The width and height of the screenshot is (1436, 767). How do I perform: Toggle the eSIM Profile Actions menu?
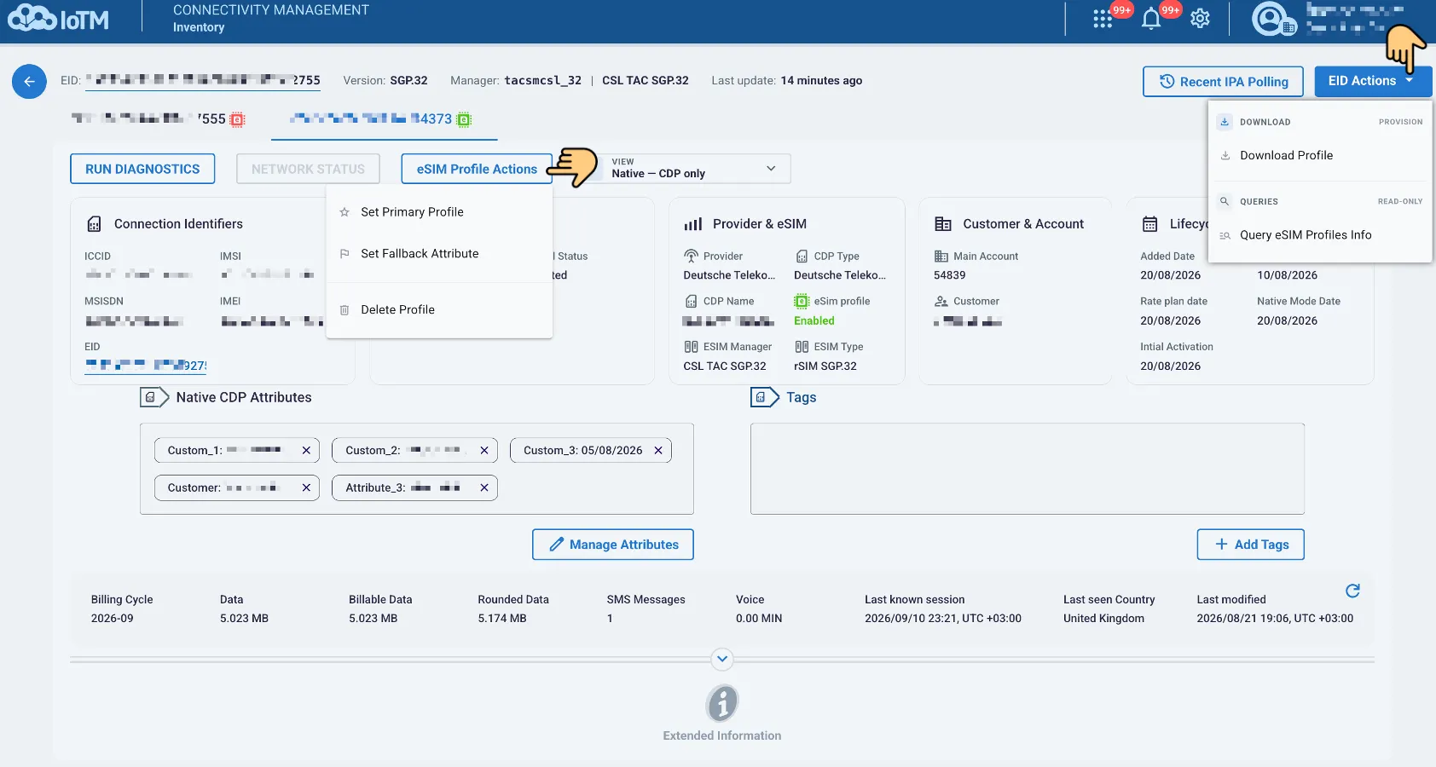pos(477,169)
